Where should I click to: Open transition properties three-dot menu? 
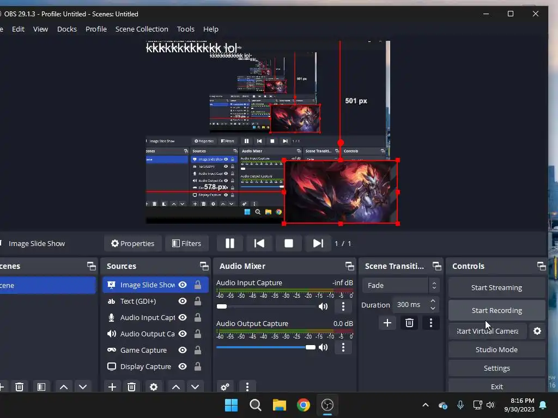[x=431, y=323]
